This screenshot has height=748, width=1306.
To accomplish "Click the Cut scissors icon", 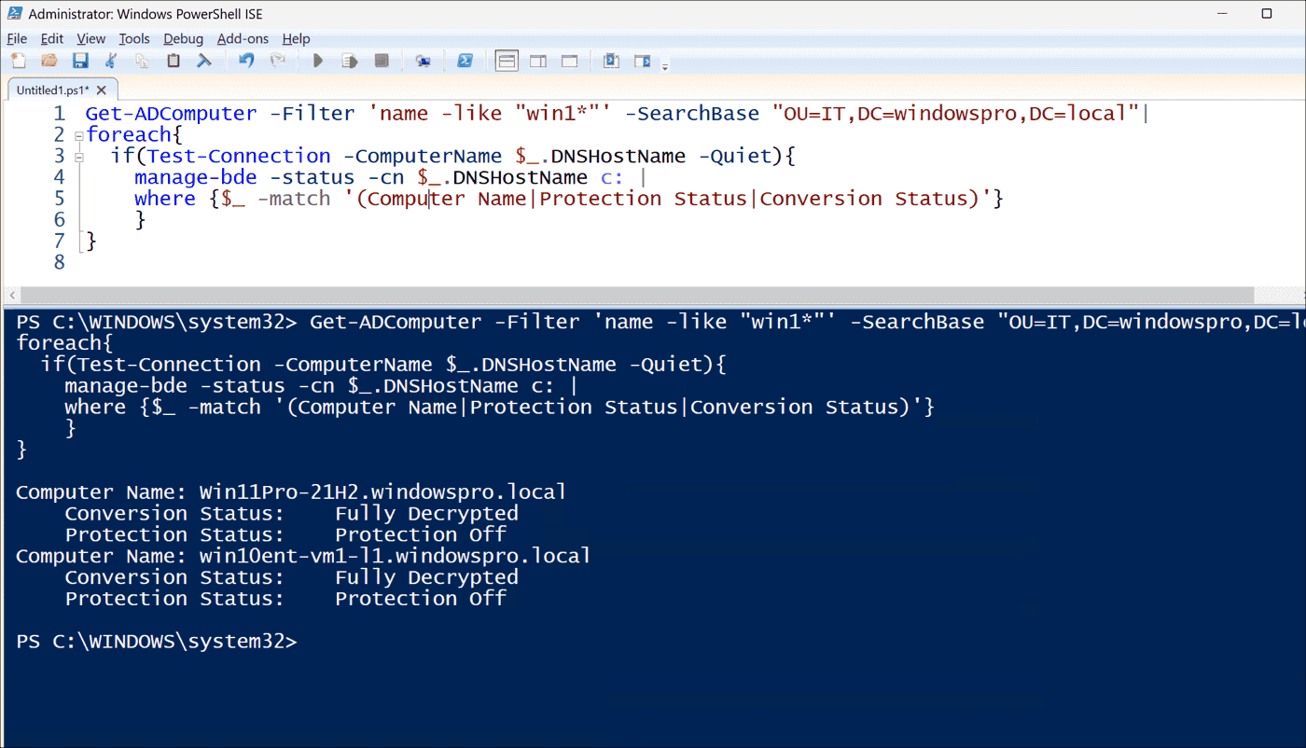I will [111, 60].
